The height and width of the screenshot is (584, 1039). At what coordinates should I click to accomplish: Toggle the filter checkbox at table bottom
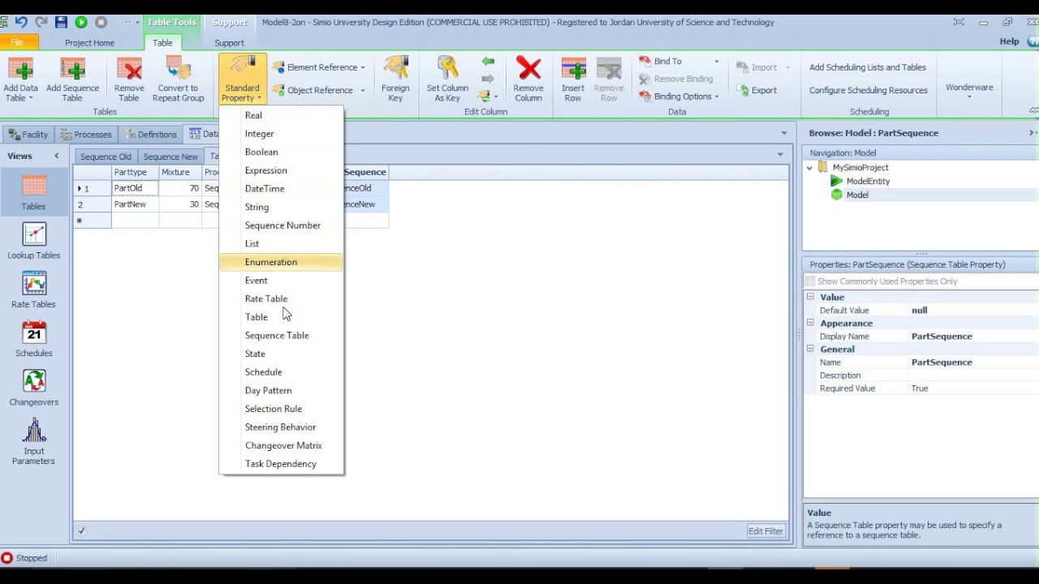click(x=81, y=531)
